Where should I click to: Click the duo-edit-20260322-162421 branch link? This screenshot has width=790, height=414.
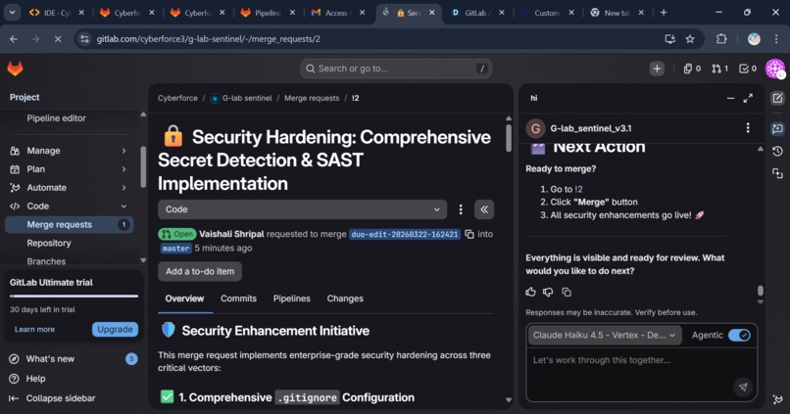[x=405, y=235]
